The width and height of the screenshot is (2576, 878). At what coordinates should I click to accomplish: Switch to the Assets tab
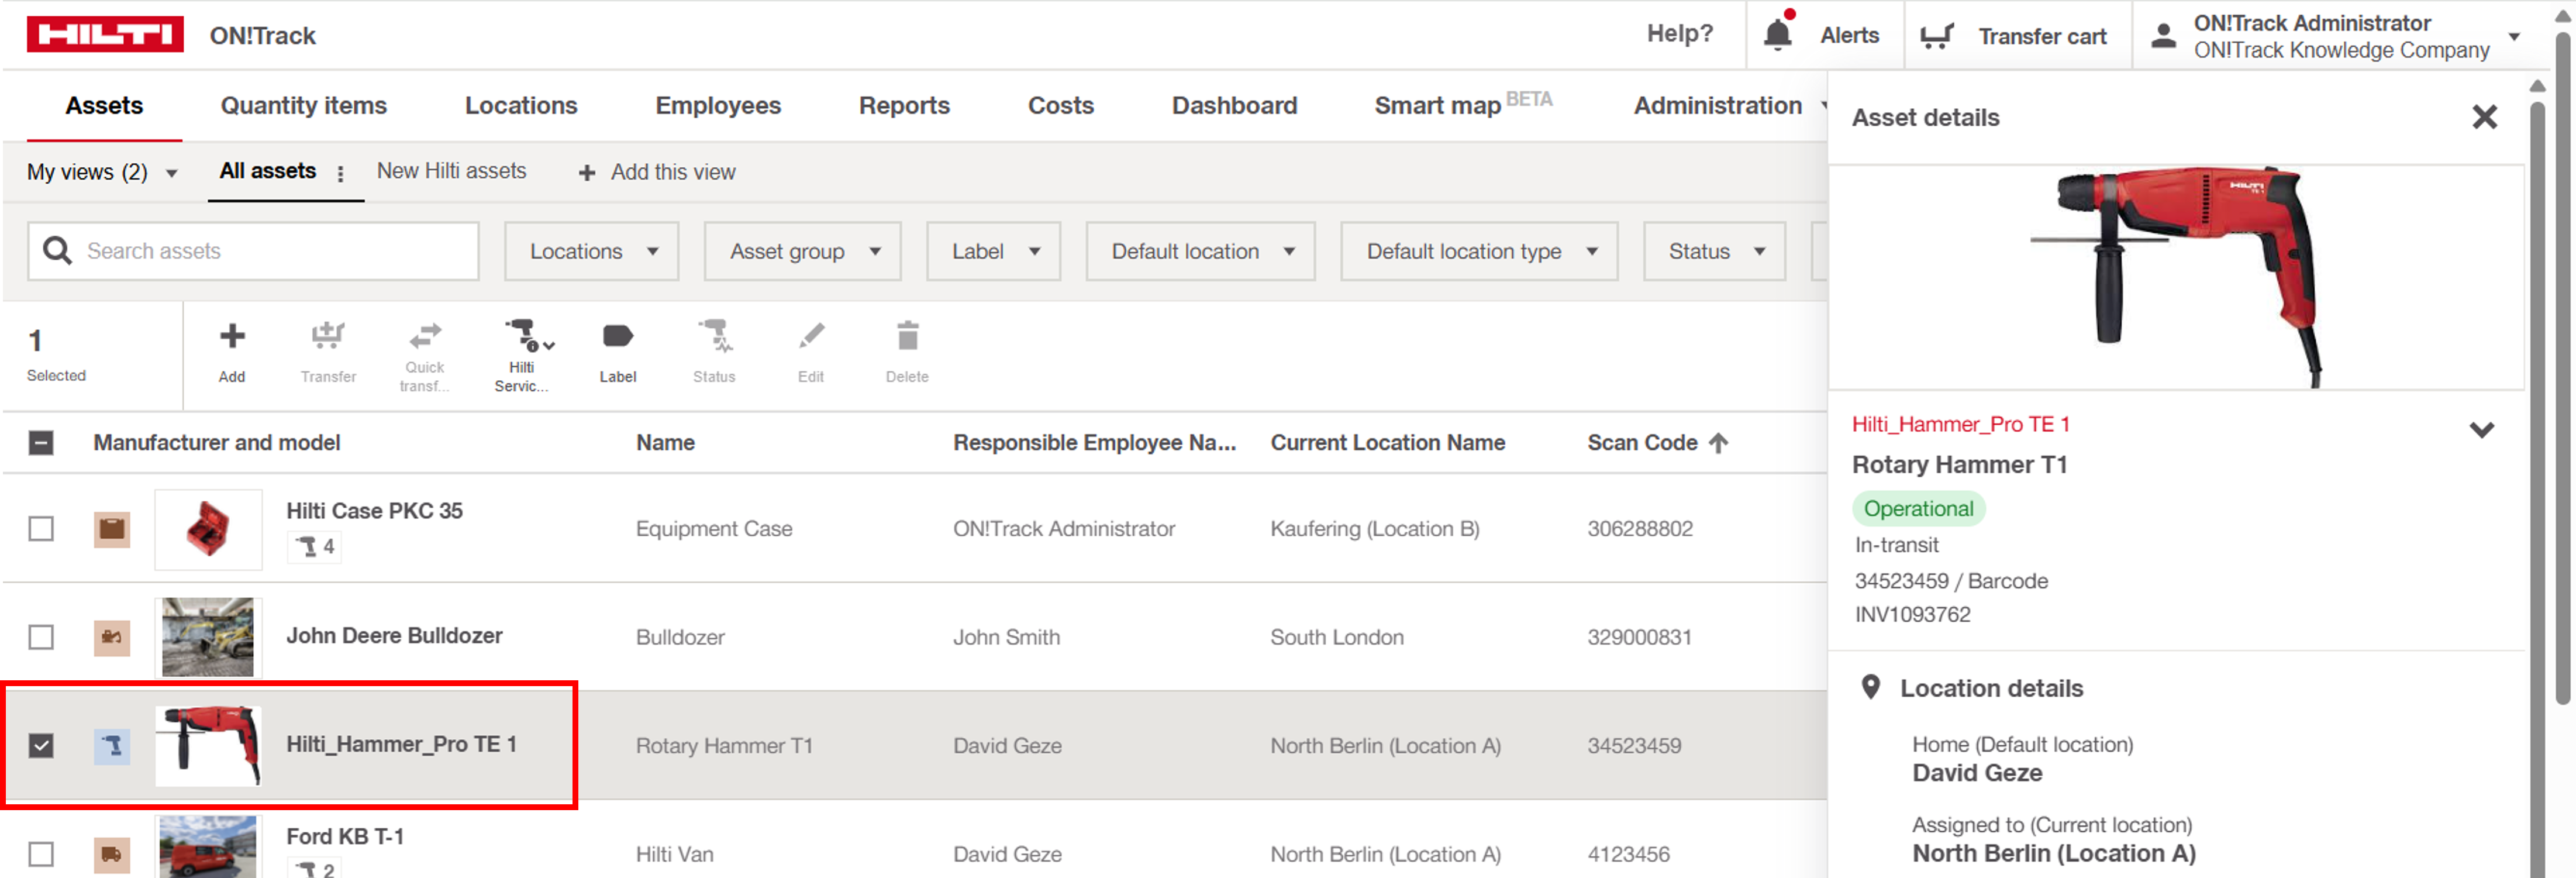[104, 105]
